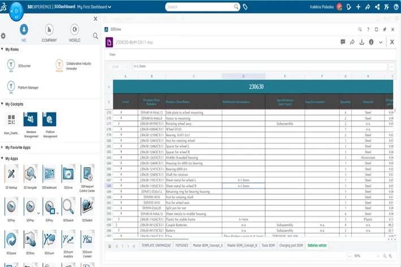Select cell 'Couple Batteries'
This screenshot has height=267, width=401.
[193, 225]
